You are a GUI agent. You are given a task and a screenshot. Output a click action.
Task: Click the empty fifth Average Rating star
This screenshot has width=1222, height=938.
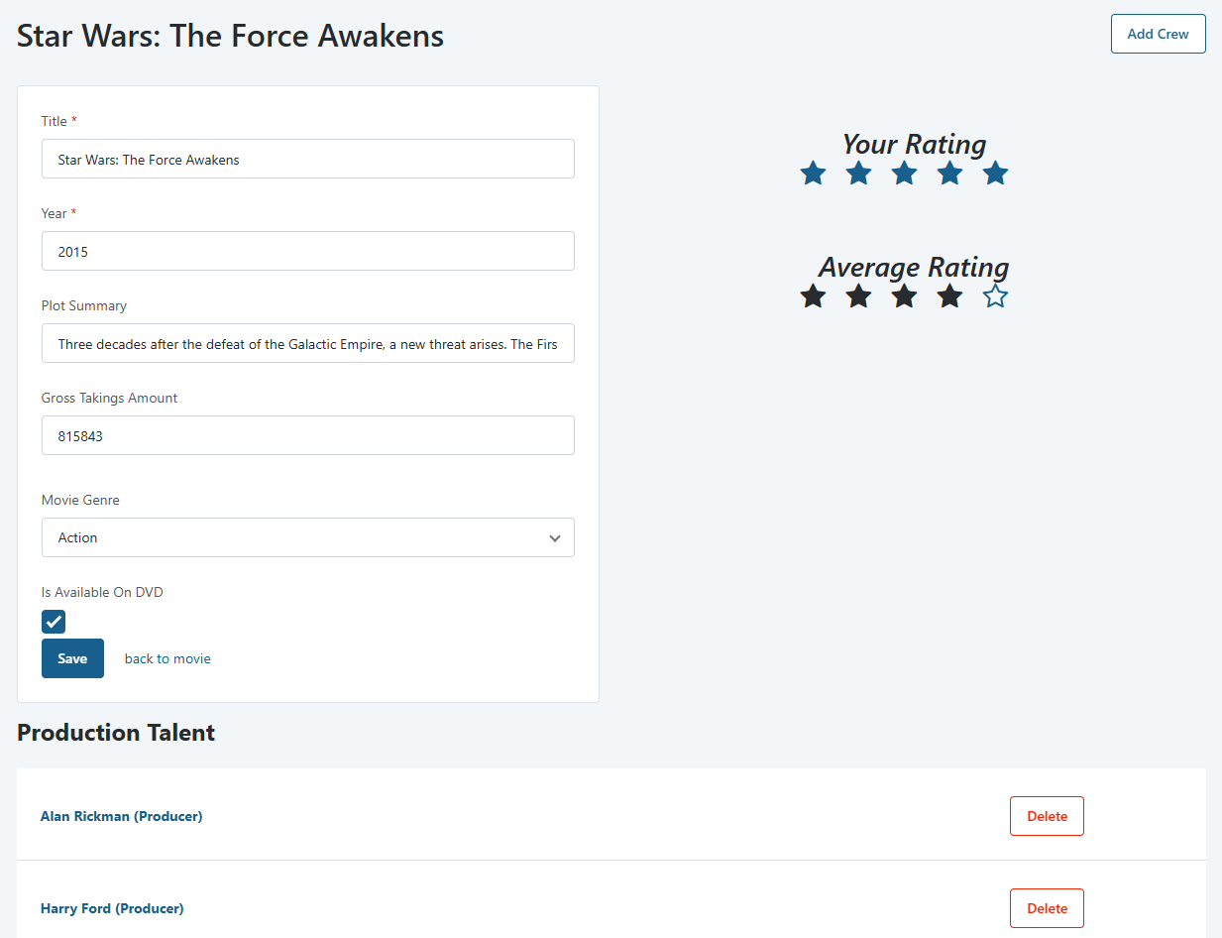coord(995,296)
